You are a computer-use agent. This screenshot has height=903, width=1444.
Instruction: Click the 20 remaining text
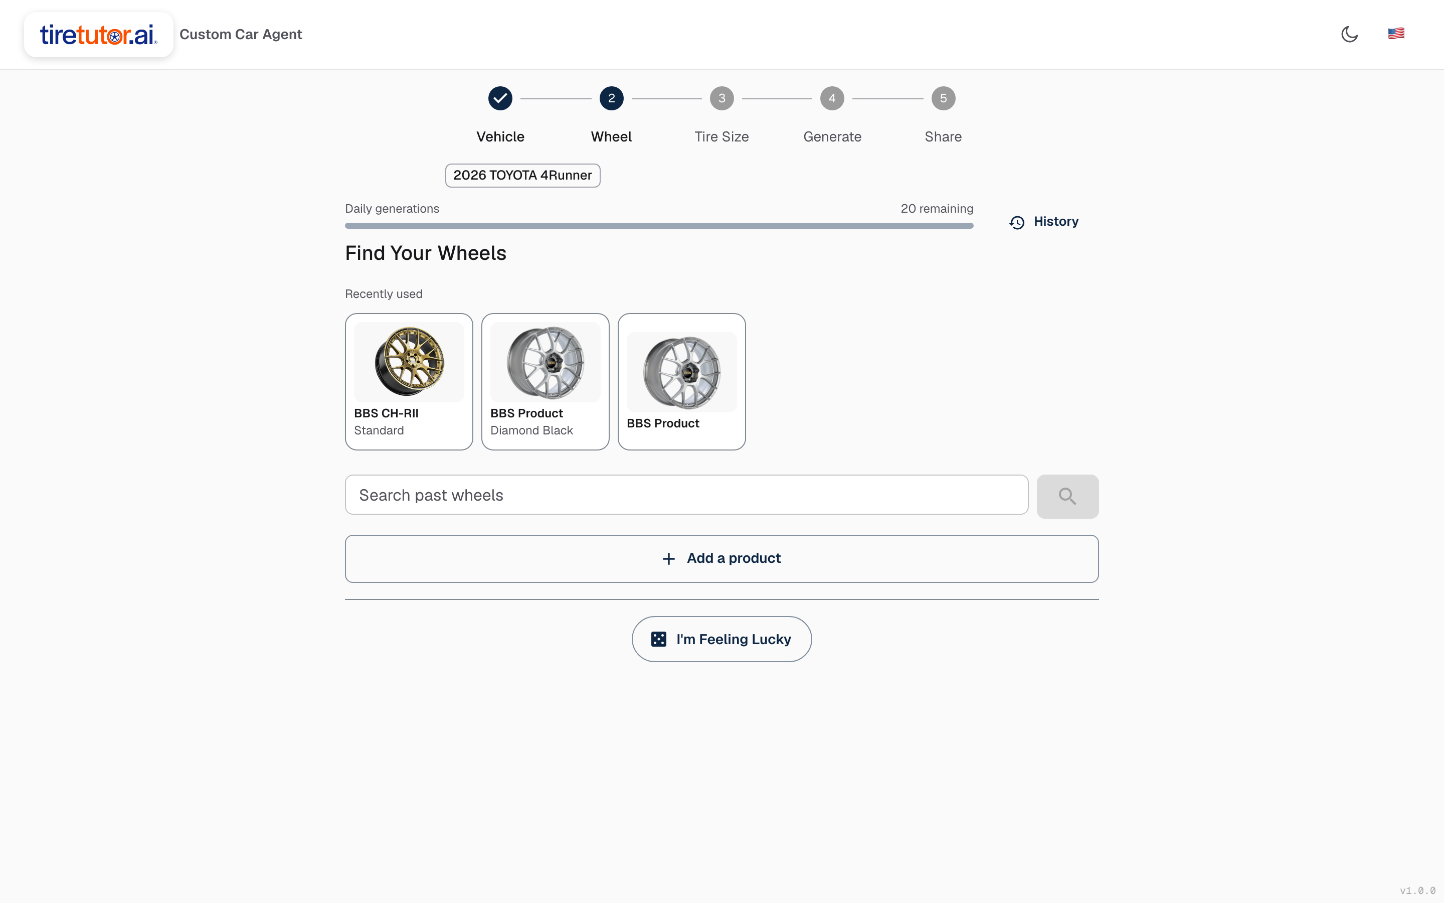tap(937, 208)
